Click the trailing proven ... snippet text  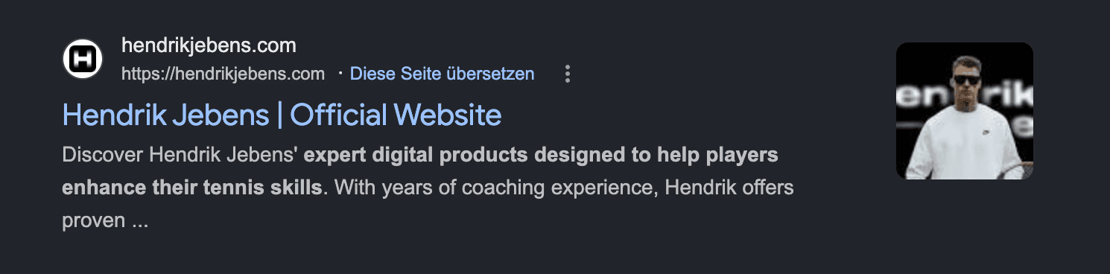tap(105, 220)
